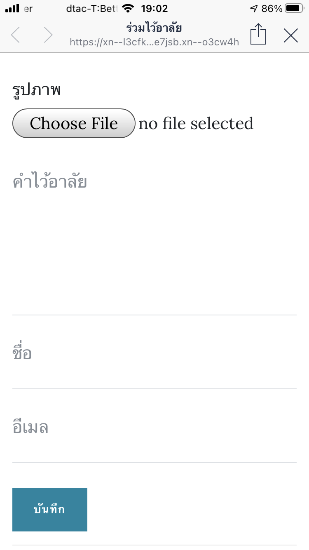Viewport: 309px width, 550px height.
Task: Go back to the previous page
Action: pos(16,35)
